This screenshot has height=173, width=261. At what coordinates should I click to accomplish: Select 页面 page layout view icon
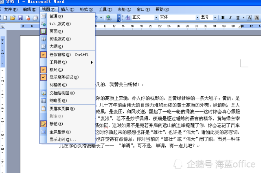(43, 31)
